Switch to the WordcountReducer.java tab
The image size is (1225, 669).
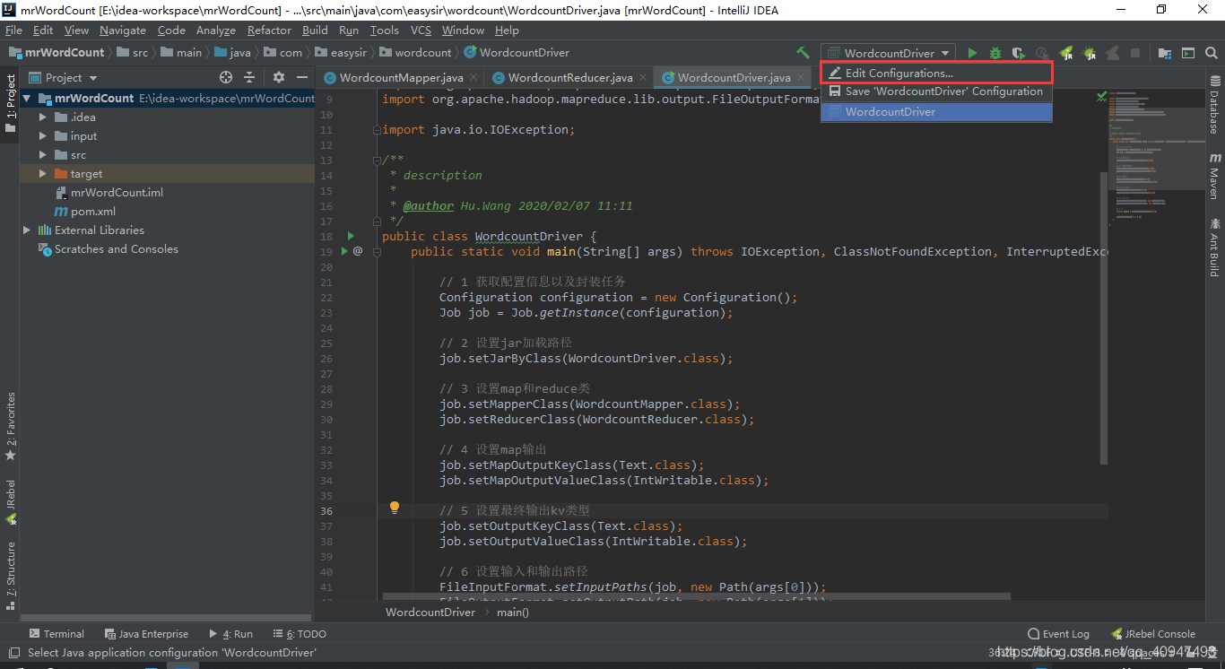(x=570, y=78)
